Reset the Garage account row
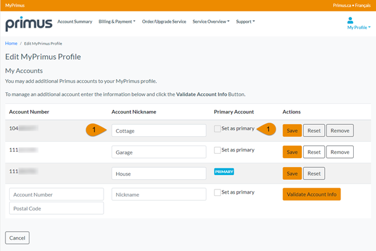Viewport: 376px width, 251px height. tap(314, 152)
